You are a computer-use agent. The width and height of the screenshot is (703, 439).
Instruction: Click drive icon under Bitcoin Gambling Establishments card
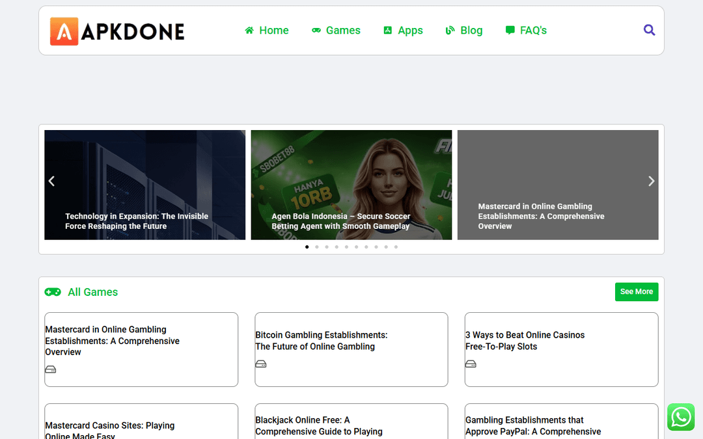(261, 364)
